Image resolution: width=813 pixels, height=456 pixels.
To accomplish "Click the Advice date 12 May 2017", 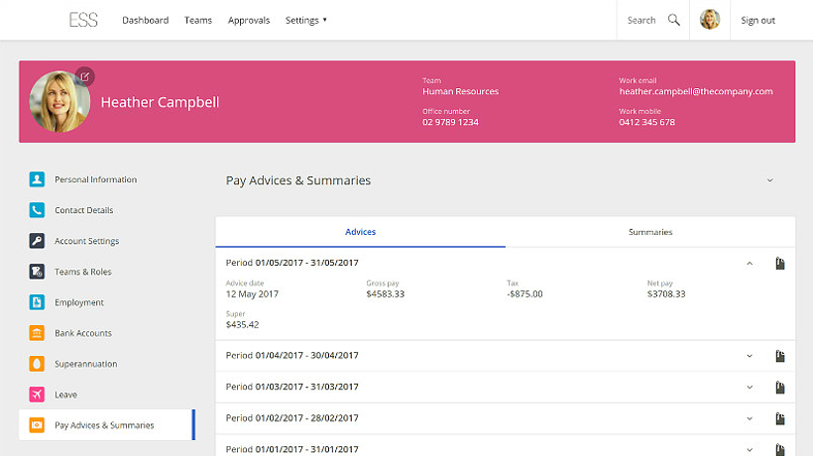I will tap(252, 294).
